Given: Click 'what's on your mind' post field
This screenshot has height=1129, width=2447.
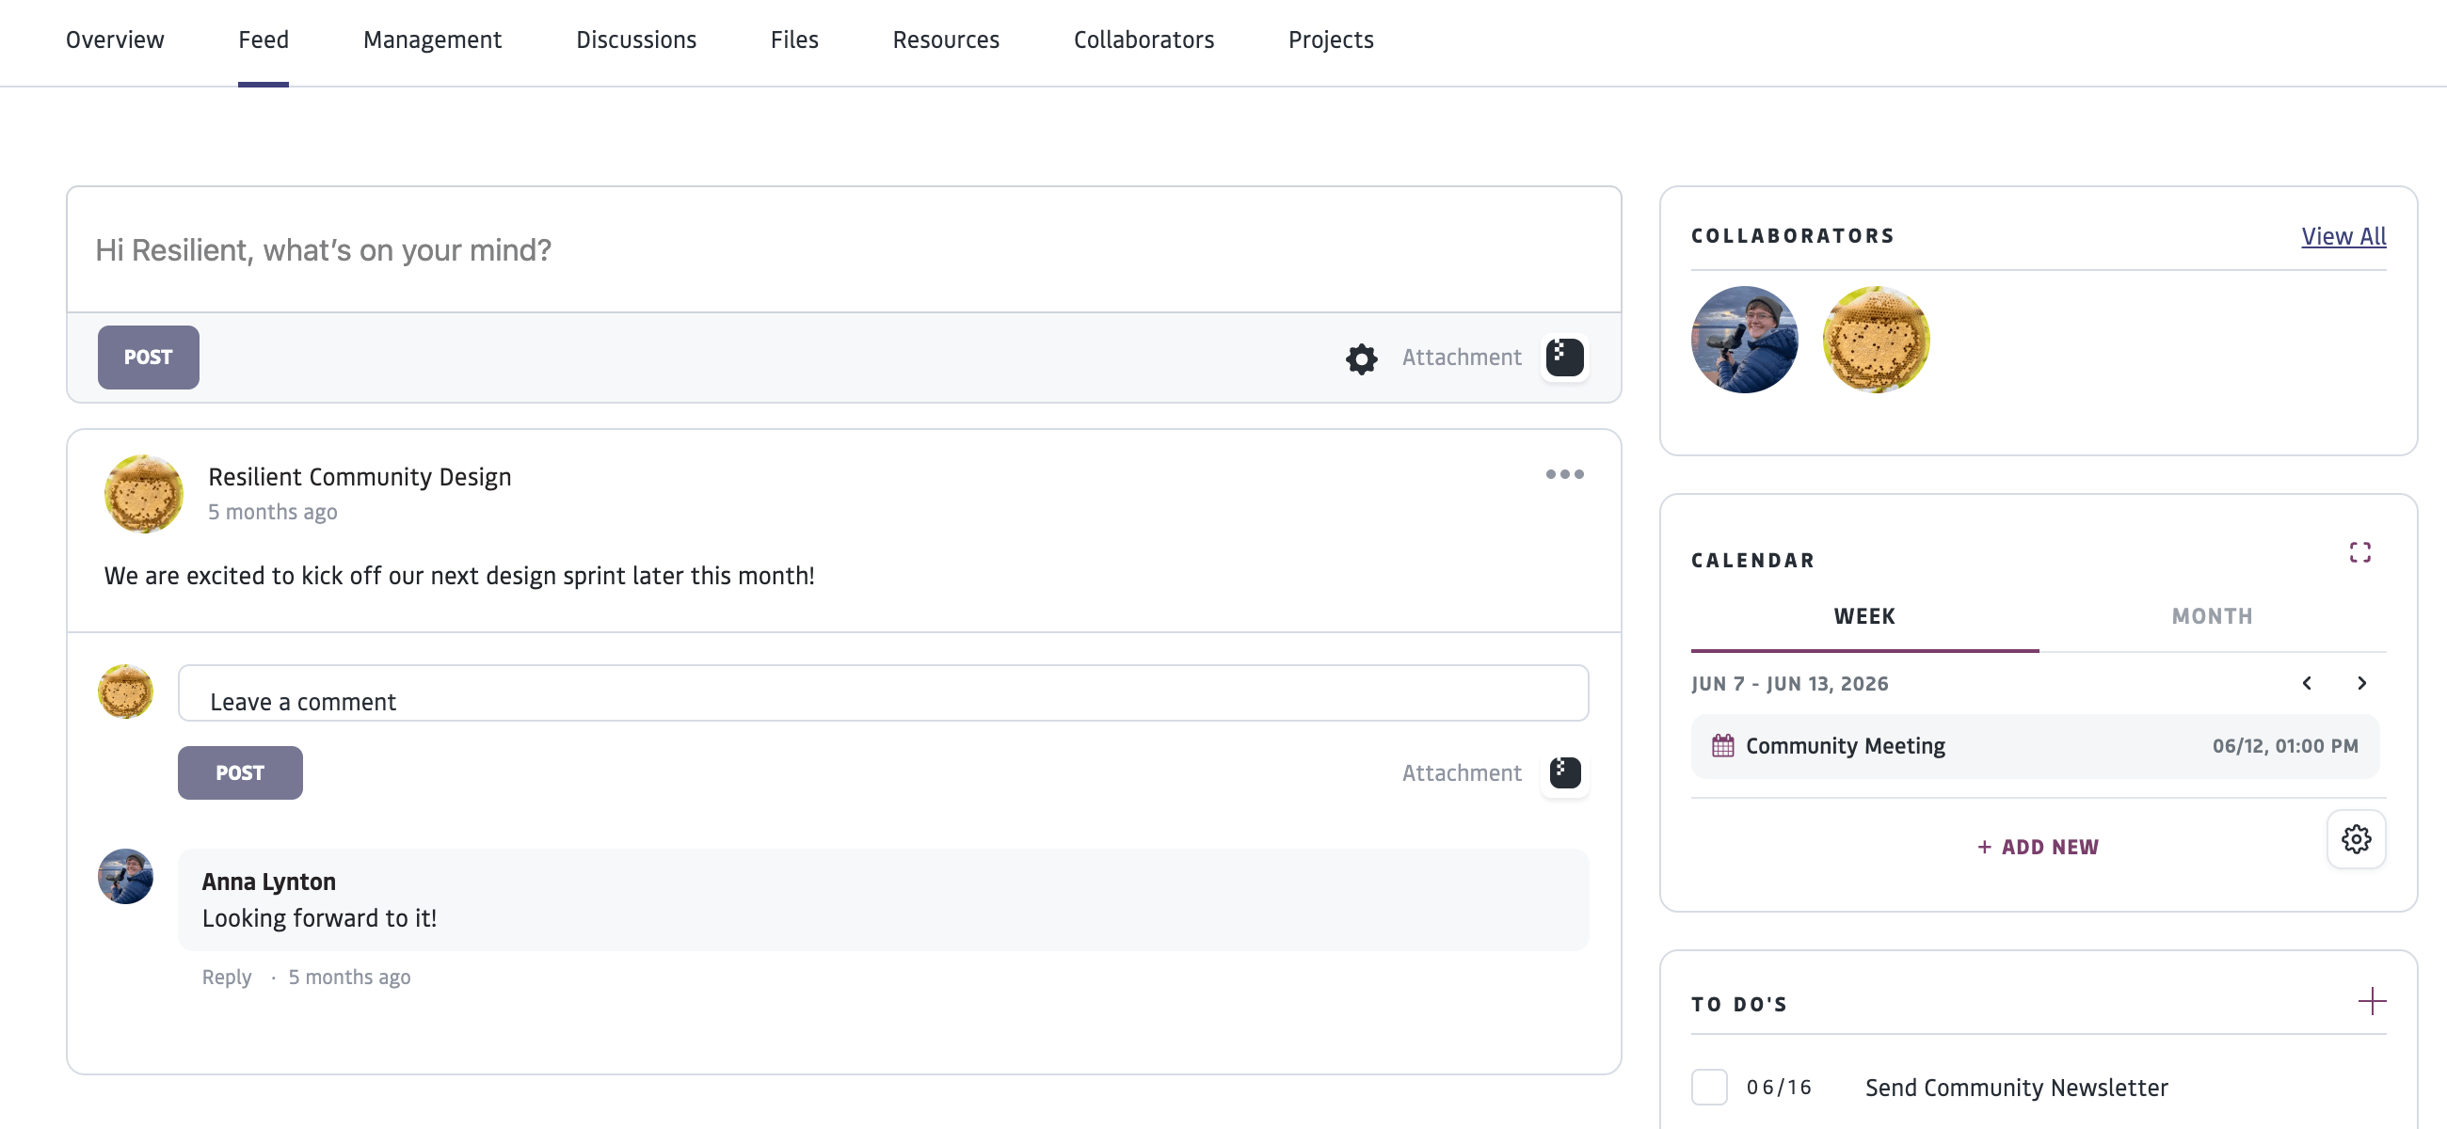Looking at the screenshot, I should point(843,249).
